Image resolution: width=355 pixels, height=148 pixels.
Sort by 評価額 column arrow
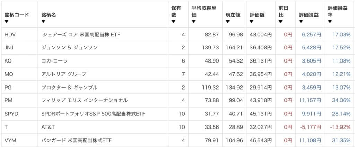(x=252, y=22)
